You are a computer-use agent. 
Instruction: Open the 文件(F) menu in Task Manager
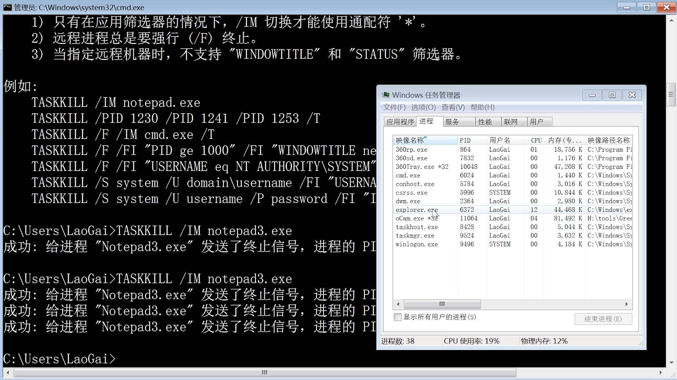click(x=395, y=107)
